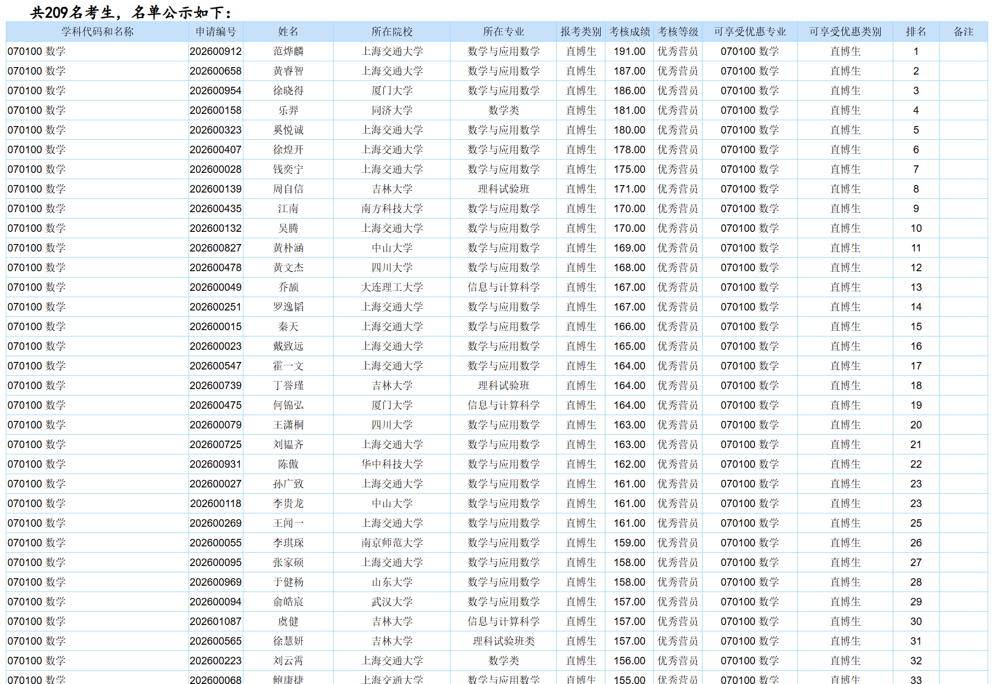The image size is (998, 684).
Task: Select application number 202601087
Action: coord(216,622)
